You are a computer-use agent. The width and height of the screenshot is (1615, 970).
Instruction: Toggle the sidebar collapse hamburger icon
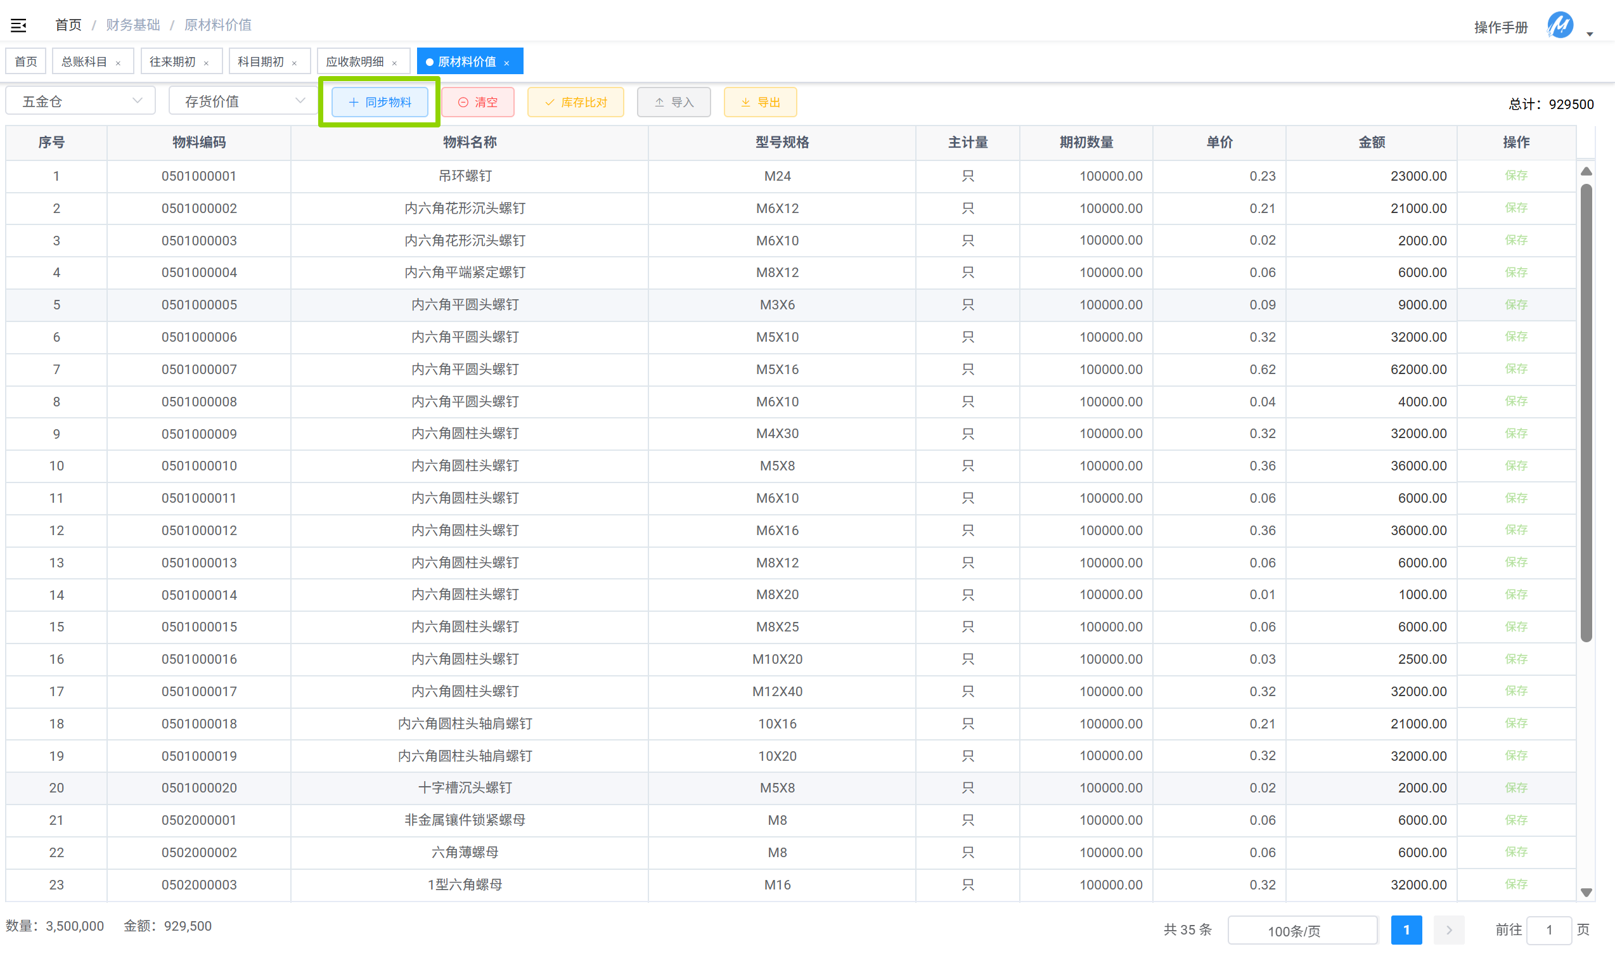click(x=18, y=25)
